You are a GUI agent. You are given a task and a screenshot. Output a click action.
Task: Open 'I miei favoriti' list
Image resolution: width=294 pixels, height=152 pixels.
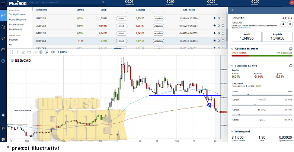click(x=16, y=29)
